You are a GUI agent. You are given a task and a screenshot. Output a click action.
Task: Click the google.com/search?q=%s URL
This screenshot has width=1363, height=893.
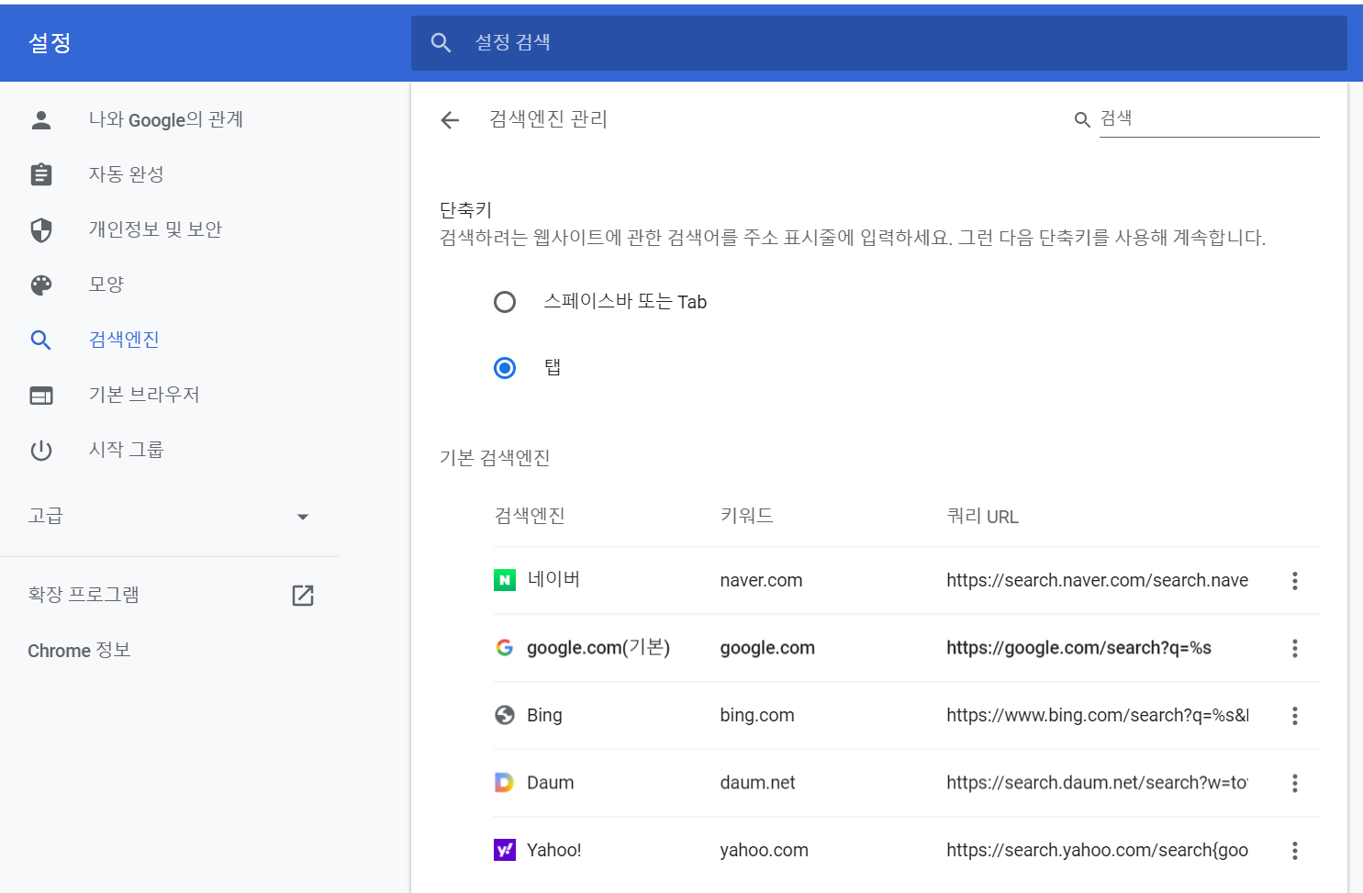pos(1078,648)
